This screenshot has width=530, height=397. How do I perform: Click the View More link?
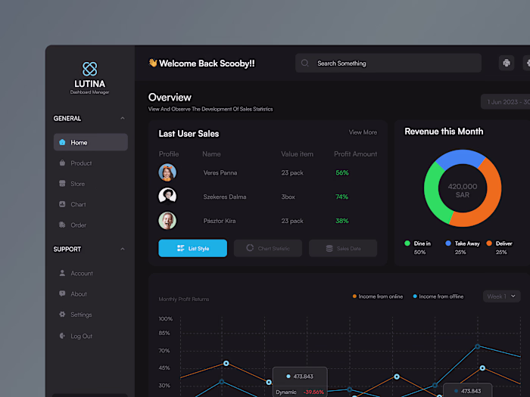(363, 132)
